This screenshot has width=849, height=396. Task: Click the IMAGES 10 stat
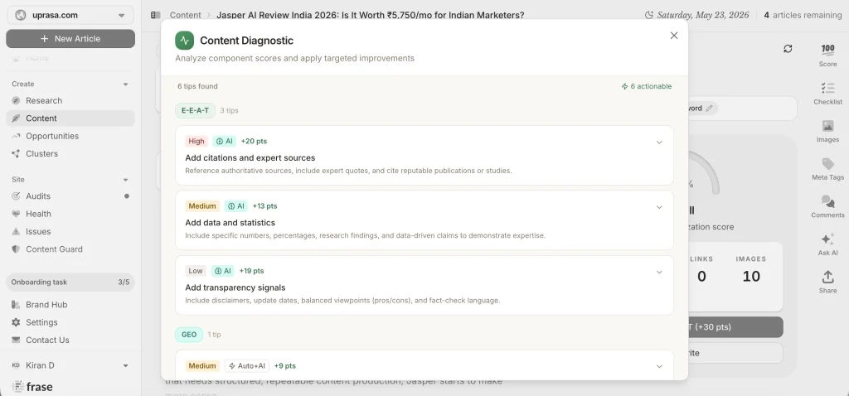click(x=751, y=271)
